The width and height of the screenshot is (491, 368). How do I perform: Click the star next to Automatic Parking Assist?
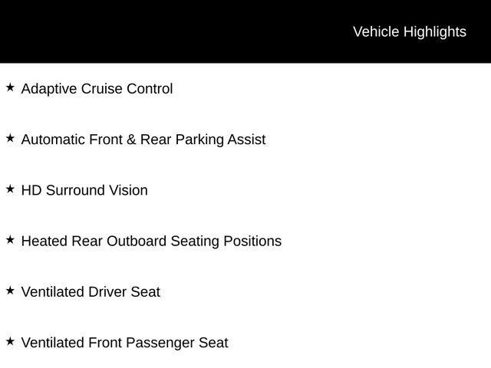(x=10, y=139)
